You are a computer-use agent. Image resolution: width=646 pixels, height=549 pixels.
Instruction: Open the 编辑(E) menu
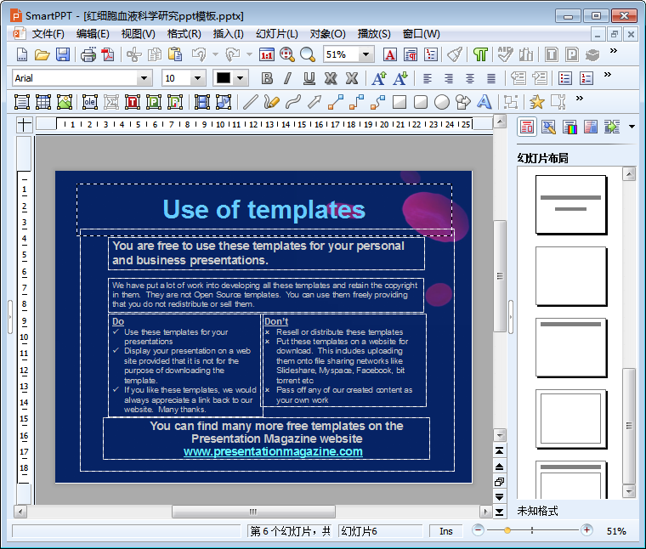click(x=93, y=34)
